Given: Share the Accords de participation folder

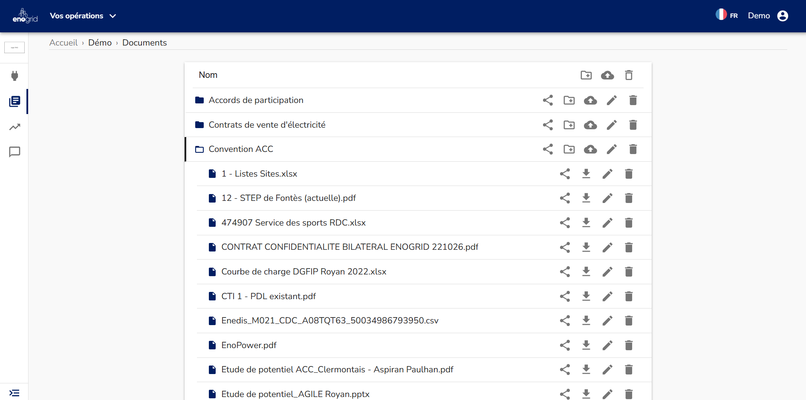Looking at the screenshot, I should click(x=548, y=100).
